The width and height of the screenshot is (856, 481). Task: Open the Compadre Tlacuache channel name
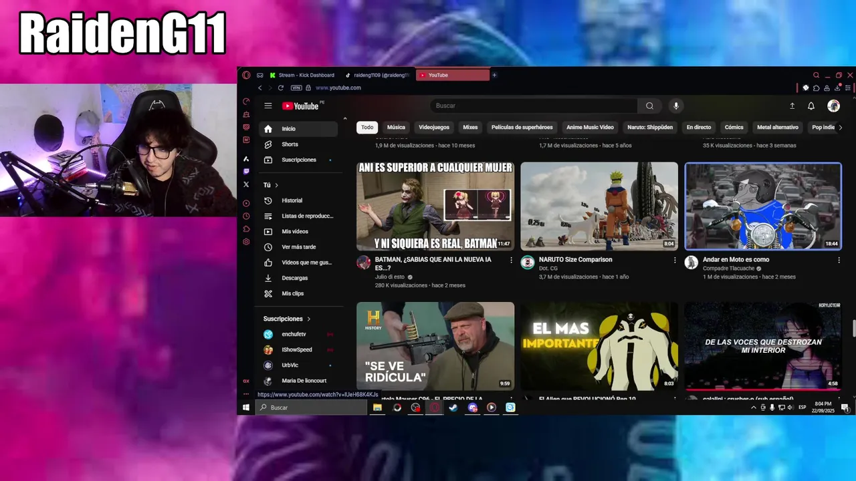click(728, 269)
